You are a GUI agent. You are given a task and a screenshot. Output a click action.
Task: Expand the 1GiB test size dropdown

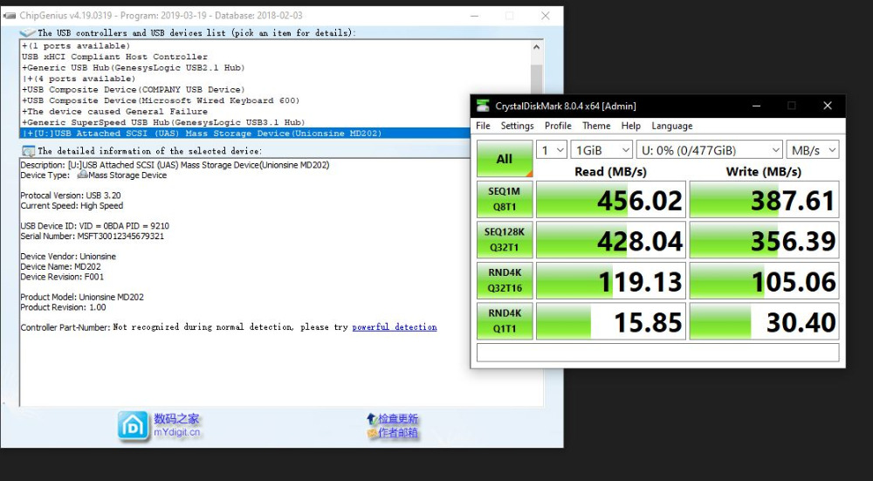pos(601,150)
